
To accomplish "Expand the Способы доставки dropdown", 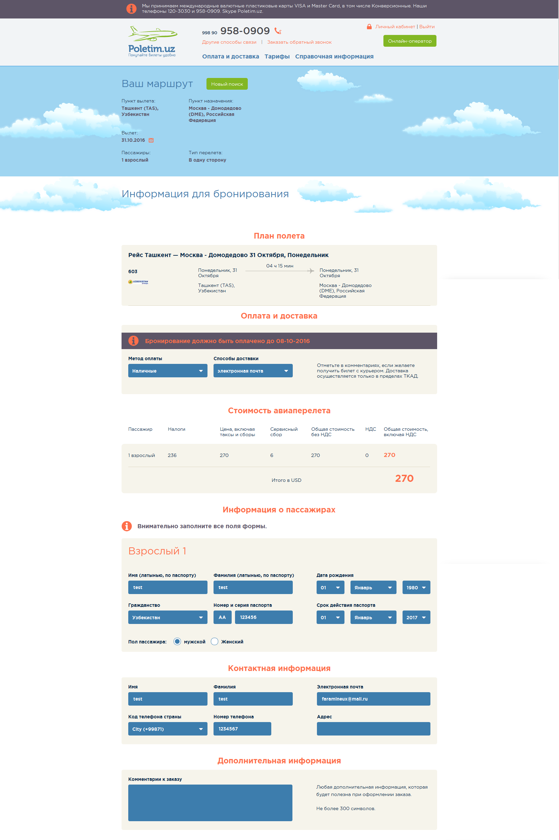I will (x=253, y=371).
